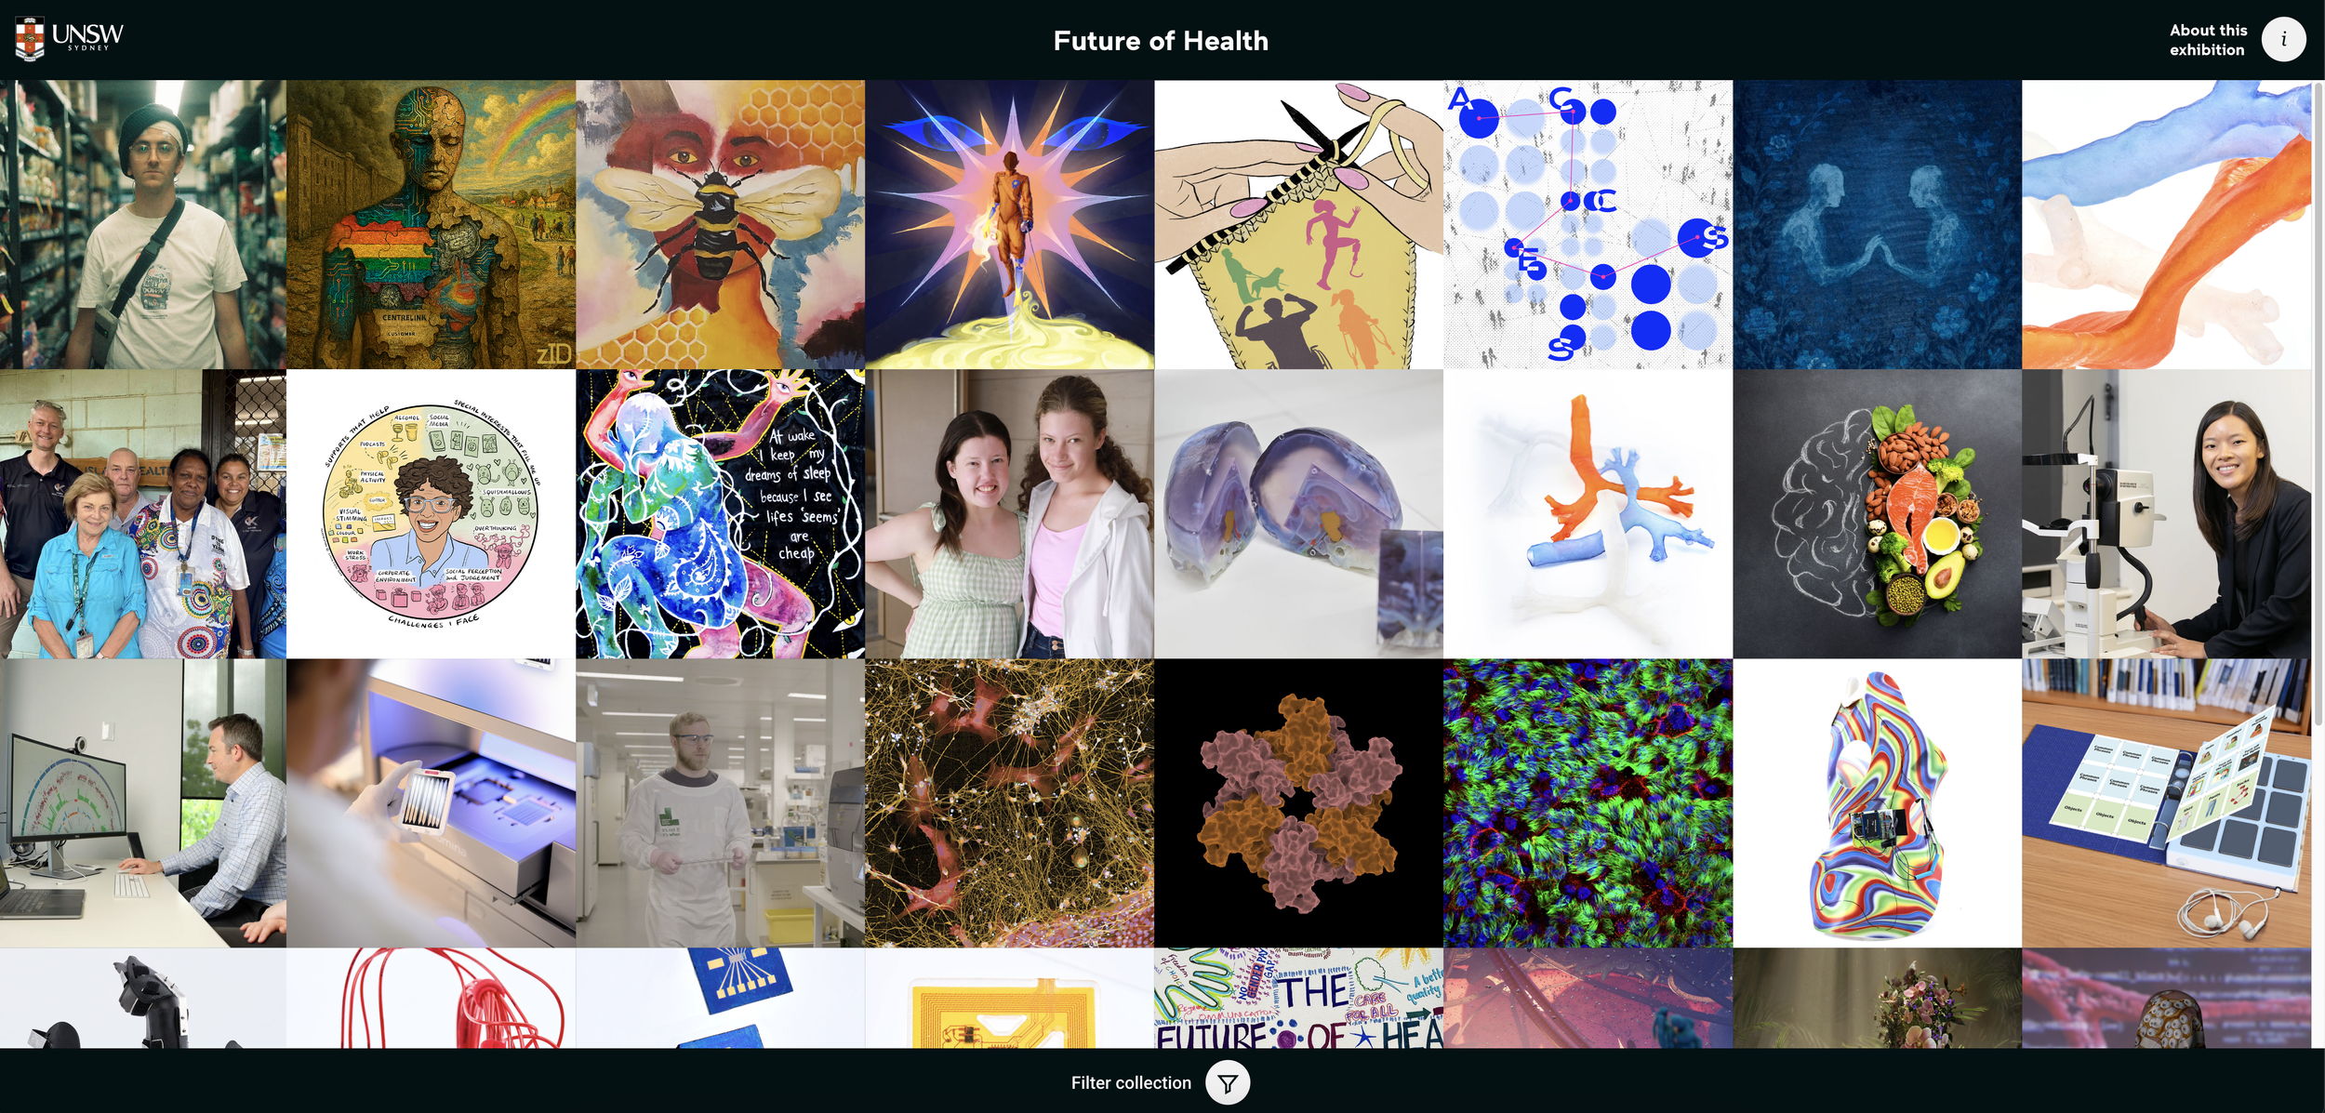Open the brain with food image
The width and height of the screenshot is (2325, 1113).
pos(1877,514)
